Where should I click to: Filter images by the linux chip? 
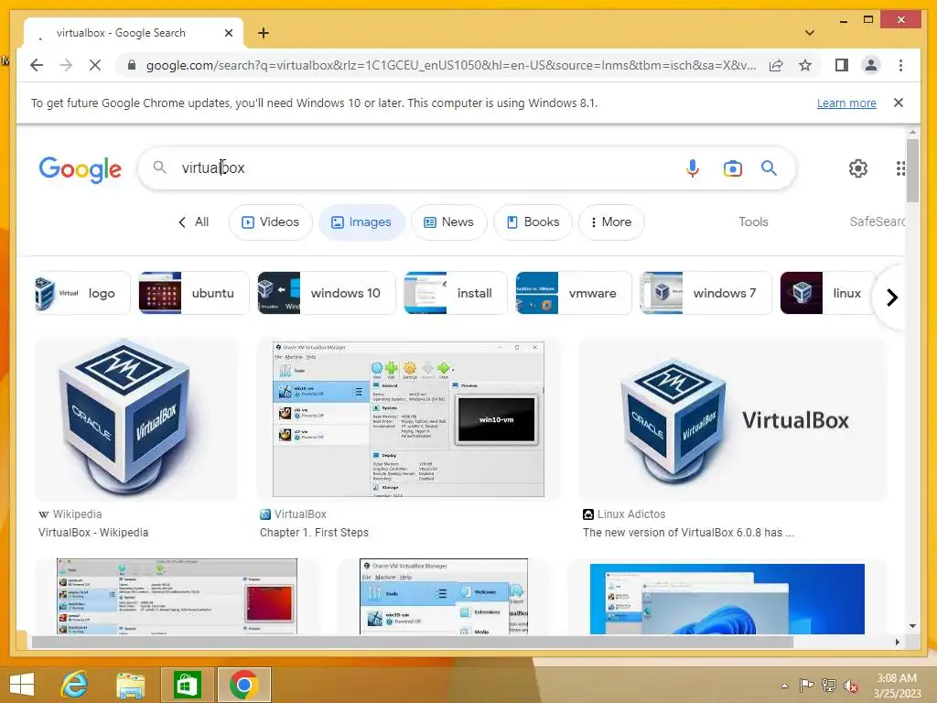(827, 293)
